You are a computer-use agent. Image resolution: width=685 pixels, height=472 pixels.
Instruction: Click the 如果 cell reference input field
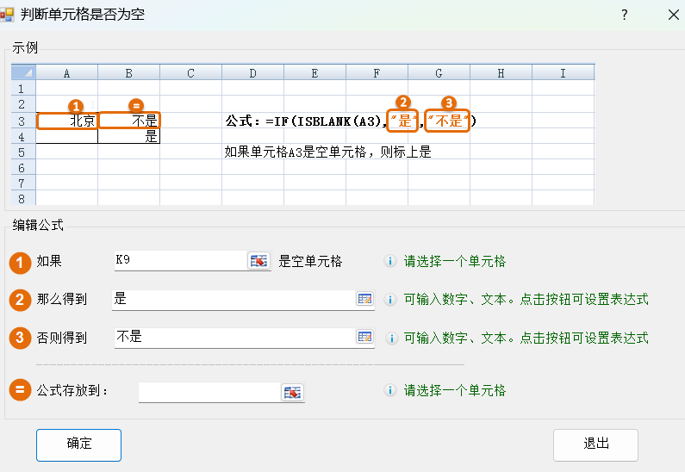click(179, 260)
